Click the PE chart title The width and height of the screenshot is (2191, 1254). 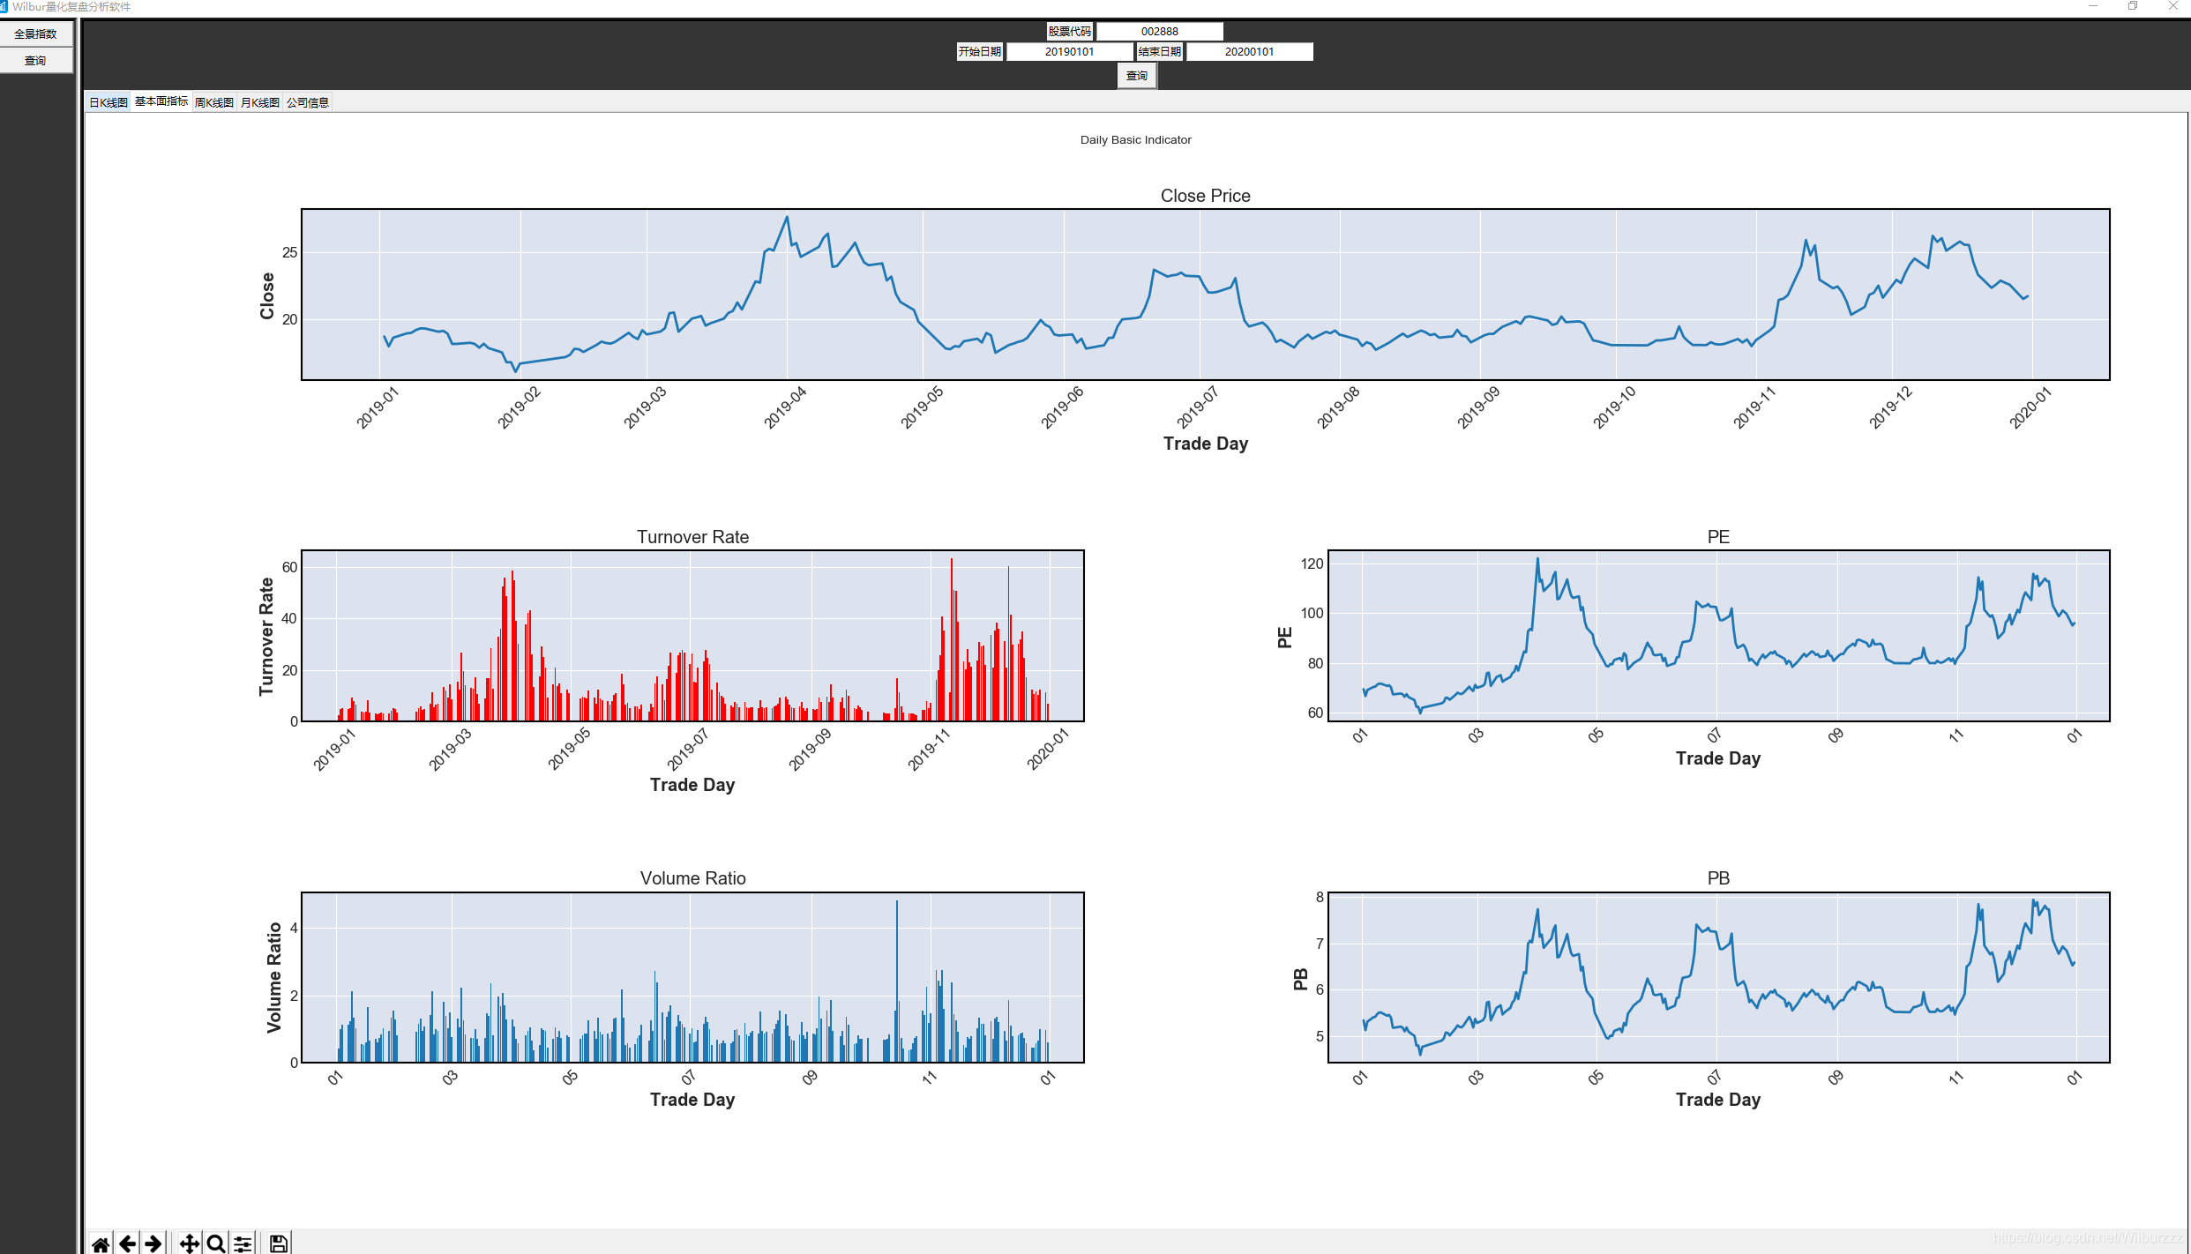[1718, 537]
